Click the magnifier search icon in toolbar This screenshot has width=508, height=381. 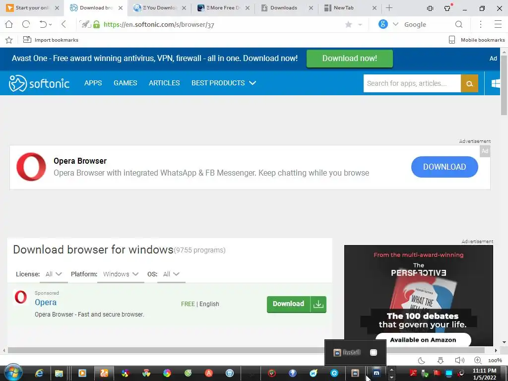pos(459,24)
